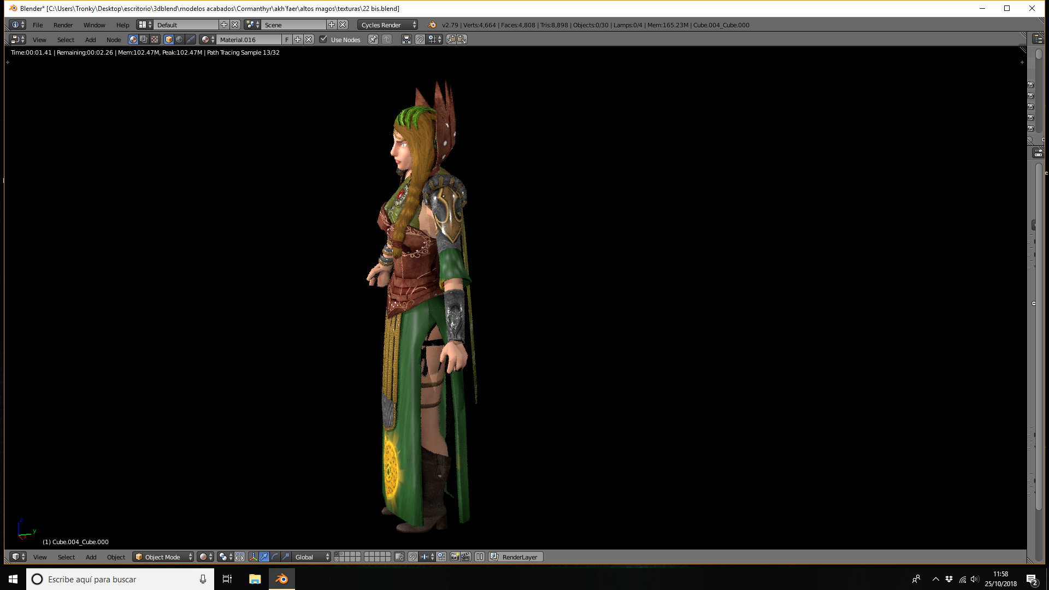The height and width of the screenshot is (590, 1049).
Task: Open the Render menu
Action: pos(63,25)
